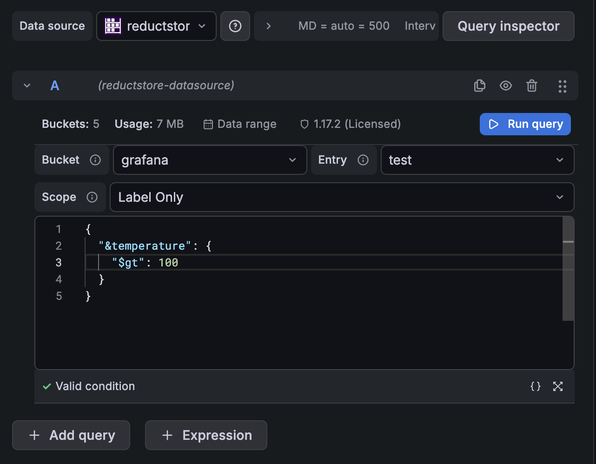Expand the condition editor to fullscreen
The width and height of the screenshot is (596, 464).
coord(557,386)
